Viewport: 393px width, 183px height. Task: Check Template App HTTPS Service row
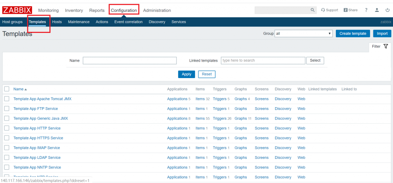[x=7, y=138]
